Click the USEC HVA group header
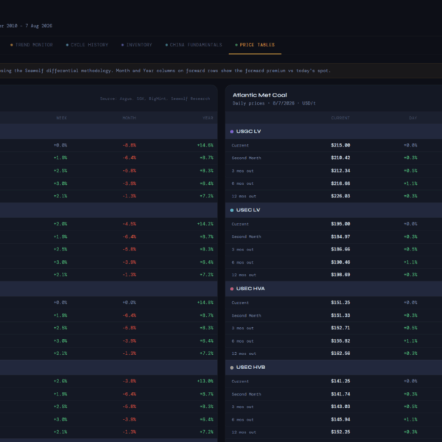Image resolution: width=442 pixels, height=442 pixels. tap(334, 289)
